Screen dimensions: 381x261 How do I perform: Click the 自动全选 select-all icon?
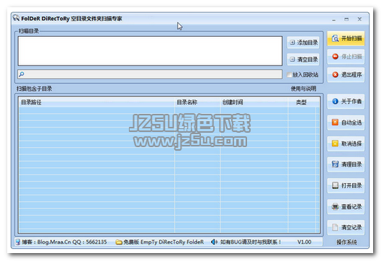tap(335, 122)
